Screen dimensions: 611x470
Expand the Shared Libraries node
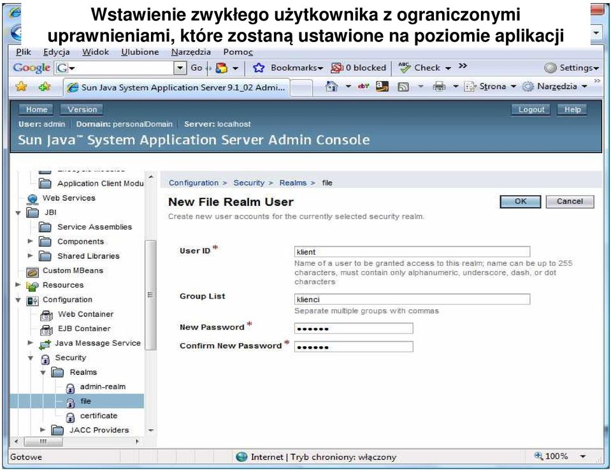(x=30, y=256)
